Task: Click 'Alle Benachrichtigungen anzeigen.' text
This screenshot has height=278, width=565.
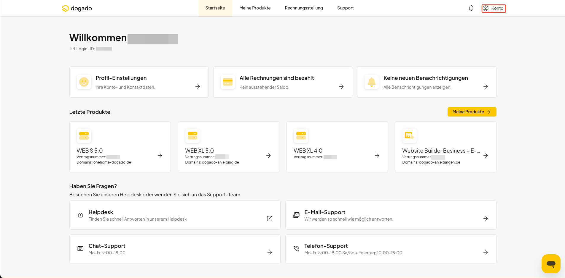Action: click(x=418, y=87)
